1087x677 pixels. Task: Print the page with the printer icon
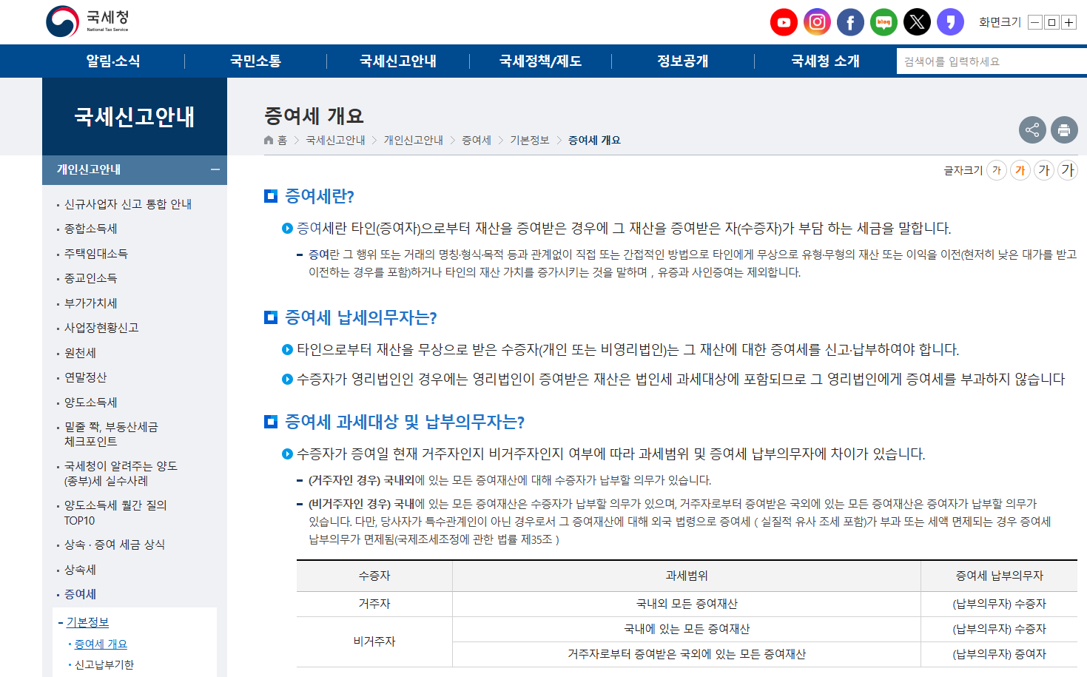tap(1064, 130)
